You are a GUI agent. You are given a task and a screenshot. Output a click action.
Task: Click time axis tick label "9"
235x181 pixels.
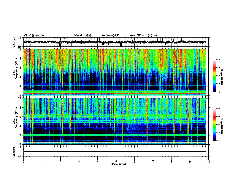click(x=190, y=161)
